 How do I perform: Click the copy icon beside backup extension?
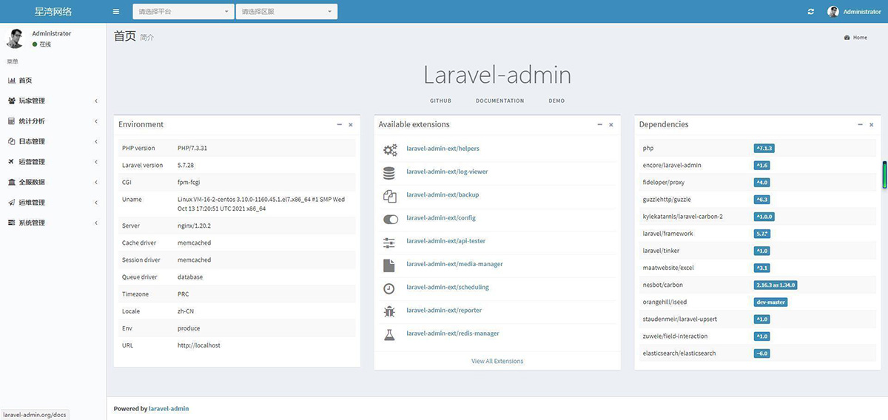389,195
